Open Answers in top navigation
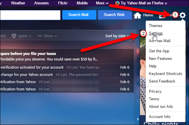 (x=41, y=3)
